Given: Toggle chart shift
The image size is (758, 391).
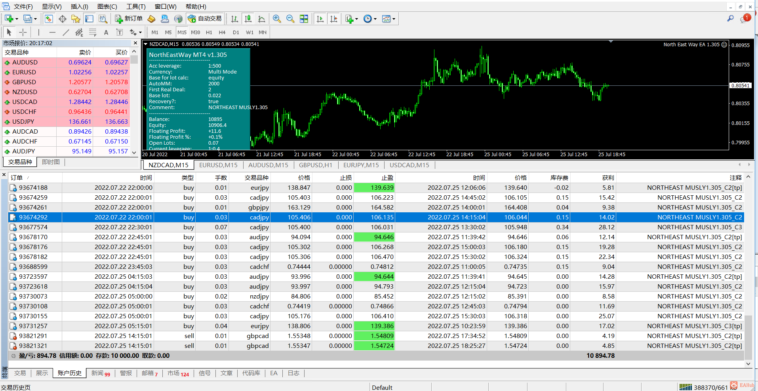Looking at the screenshot, I should (333, 19).
